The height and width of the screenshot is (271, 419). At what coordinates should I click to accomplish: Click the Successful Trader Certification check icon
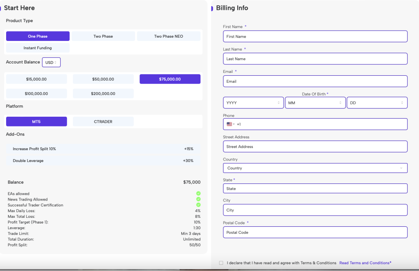click(198, 205)
